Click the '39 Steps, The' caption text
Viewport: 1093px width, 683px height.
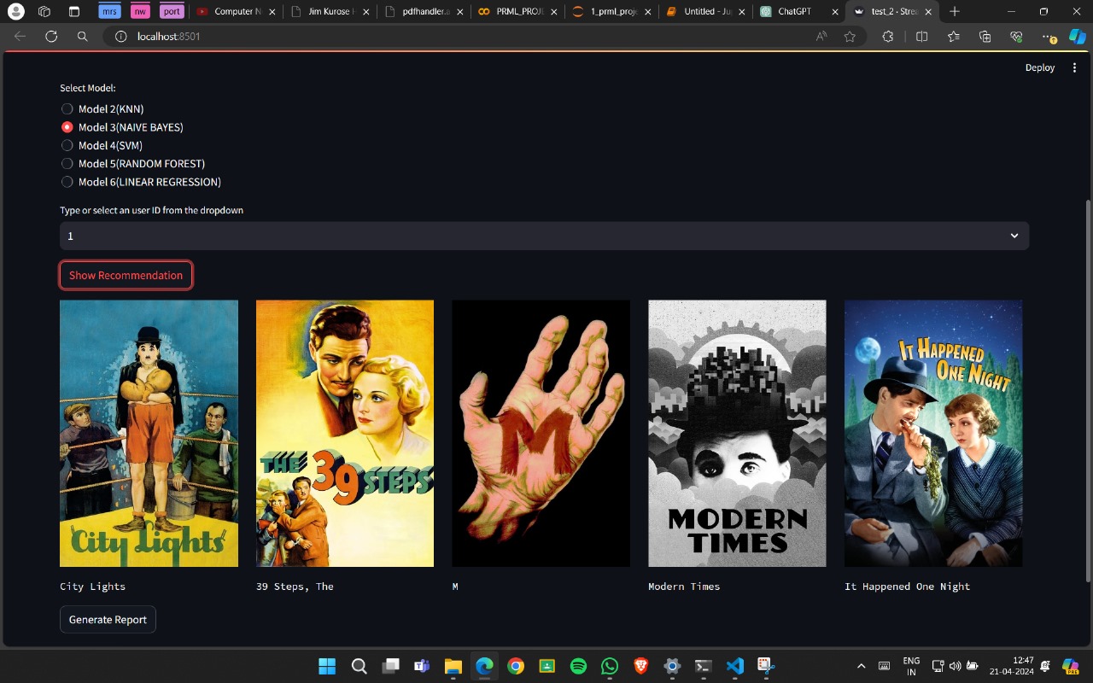[x=295, y=587]
